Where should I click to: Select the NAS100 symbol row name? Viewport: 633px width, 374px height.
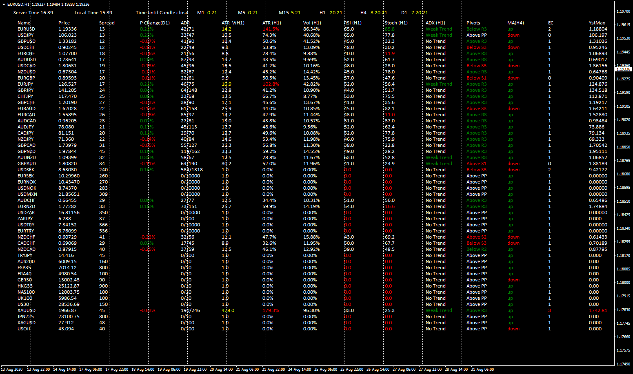26,292
